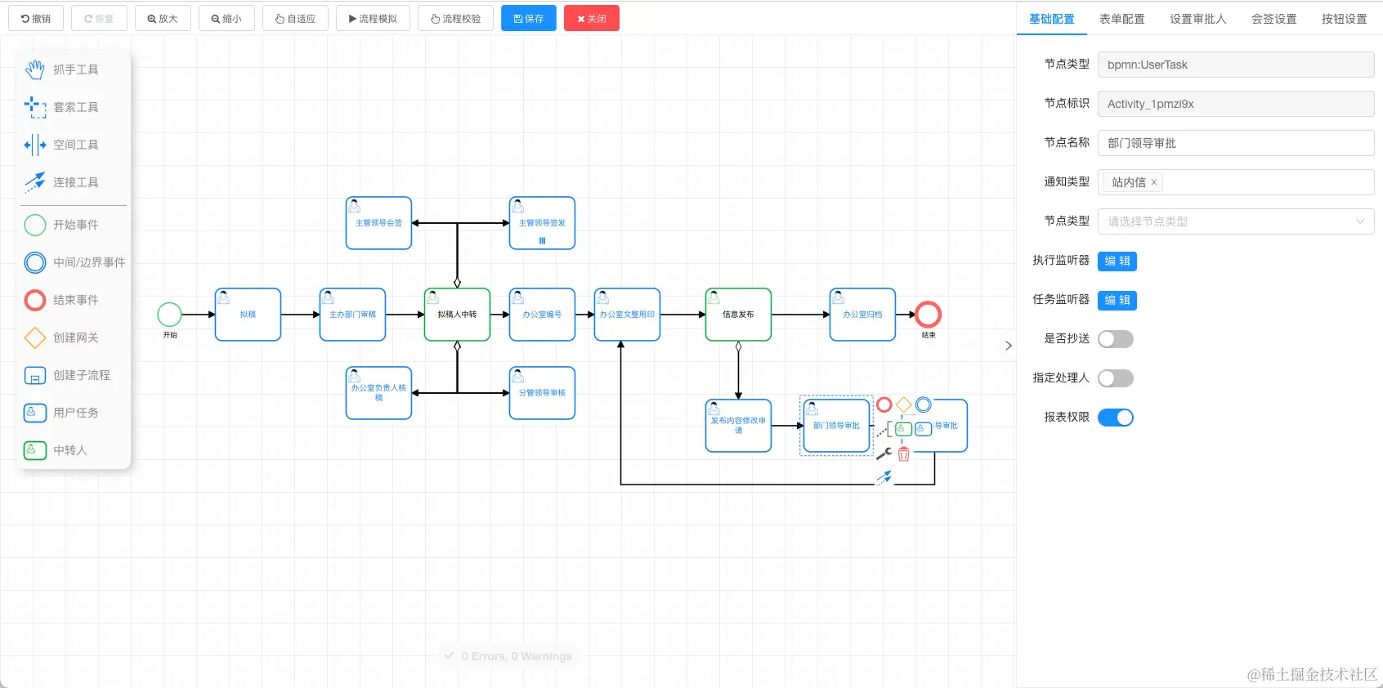Select the 办公室归档 task node
Viewport: 1383px width, 688px height.
(862, 315)
